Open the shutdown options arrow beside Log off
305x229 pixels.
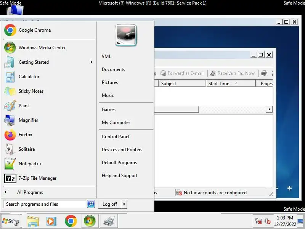pos(124,204)
